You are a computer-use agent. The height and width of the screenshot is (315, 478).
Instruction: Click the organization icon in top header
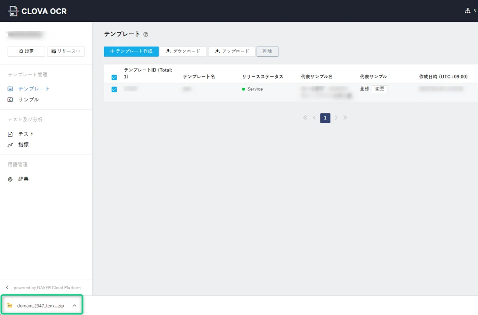467,11
